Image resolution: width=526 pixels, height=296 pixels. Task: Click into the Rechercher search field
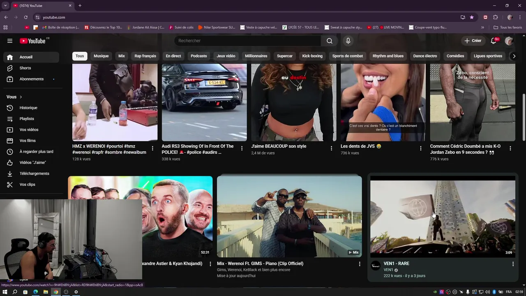(x=248, y=41)
